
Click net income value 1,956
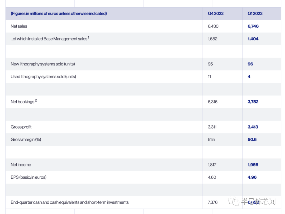[253, 165]
